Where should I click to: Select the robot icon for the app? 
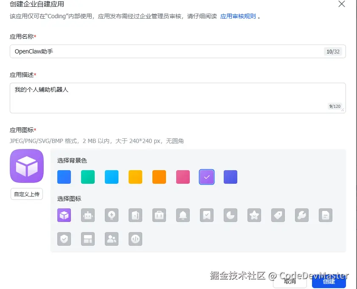coord(88,216)
